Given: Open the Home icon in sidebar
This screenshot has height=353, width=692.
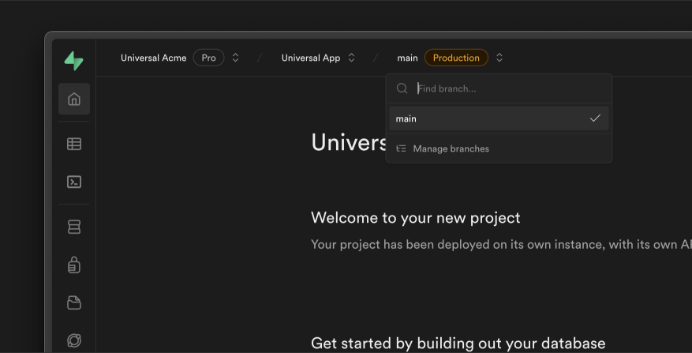Looking at the screenshot, I should pos(74,99).
